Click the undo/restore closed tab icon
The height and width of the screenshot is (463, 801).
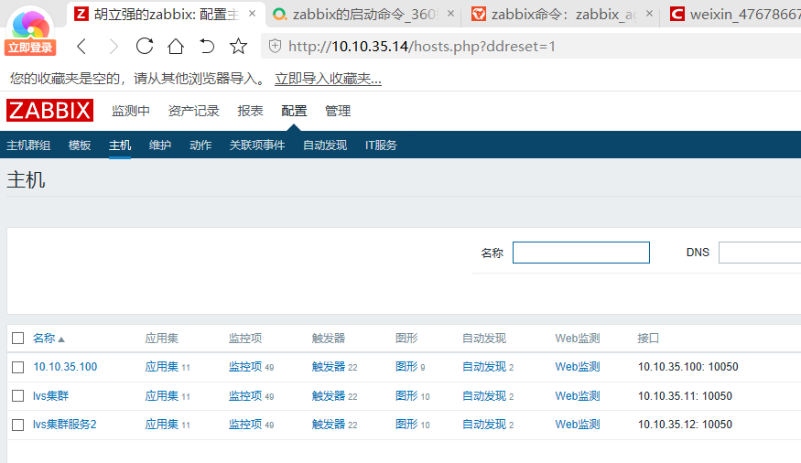tap(207, 46)
